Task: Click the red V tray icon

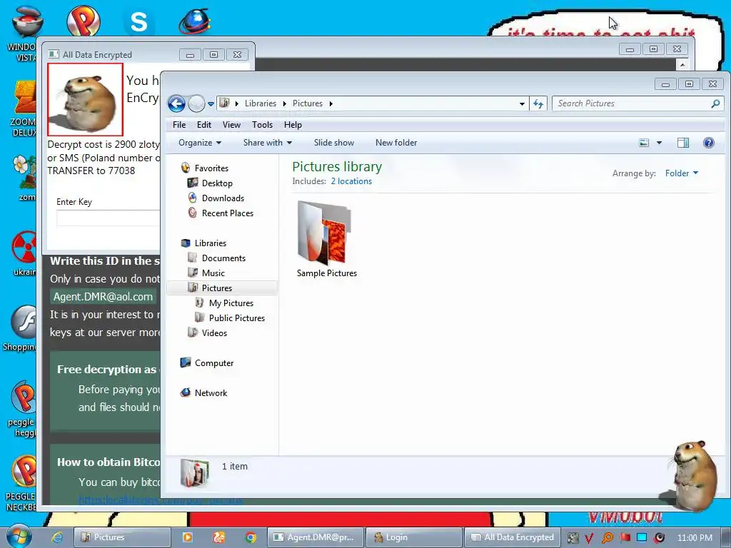Action: [589, 538]
